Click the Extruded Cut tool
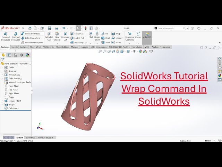The width and height of the screenshot is (222, 167). (49, 37)
